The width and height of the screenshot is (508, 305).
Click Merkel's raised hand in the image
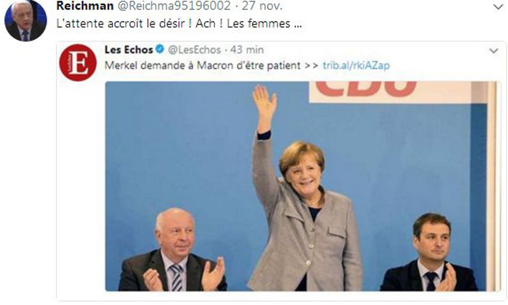264,102
